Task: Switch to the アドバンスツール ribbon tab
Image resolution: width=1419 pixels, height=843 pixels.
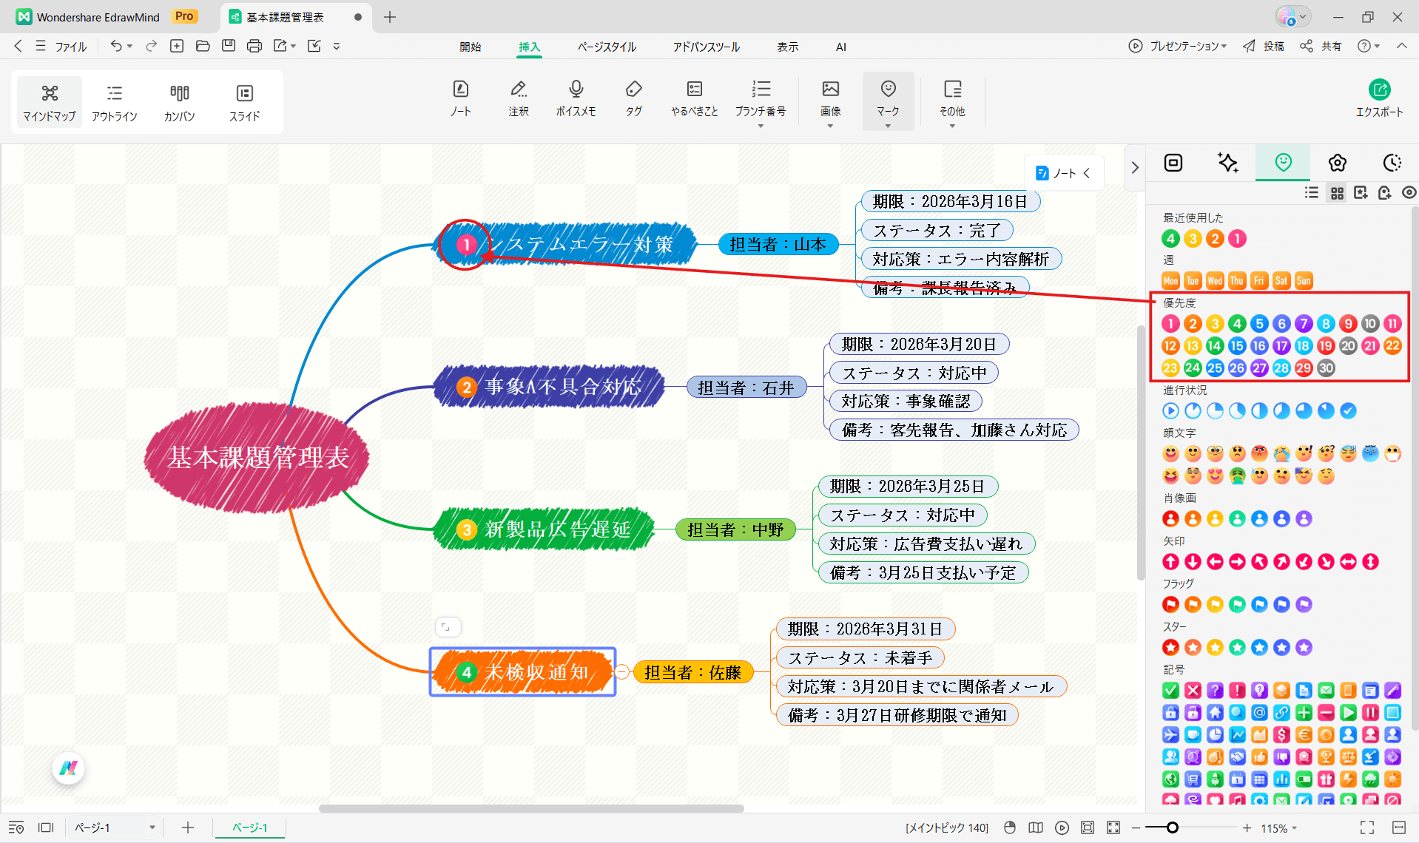Action: coord(705,46)
